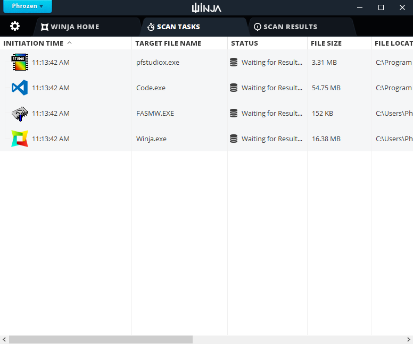Click the database status icon for Winja.exe
The height and width of the screenshot is (344, 413).
[x=234, y=139]
